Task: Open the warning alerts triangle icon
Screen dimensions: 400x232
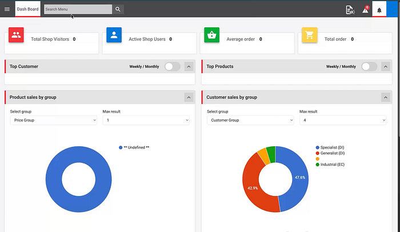Action: 366,10
